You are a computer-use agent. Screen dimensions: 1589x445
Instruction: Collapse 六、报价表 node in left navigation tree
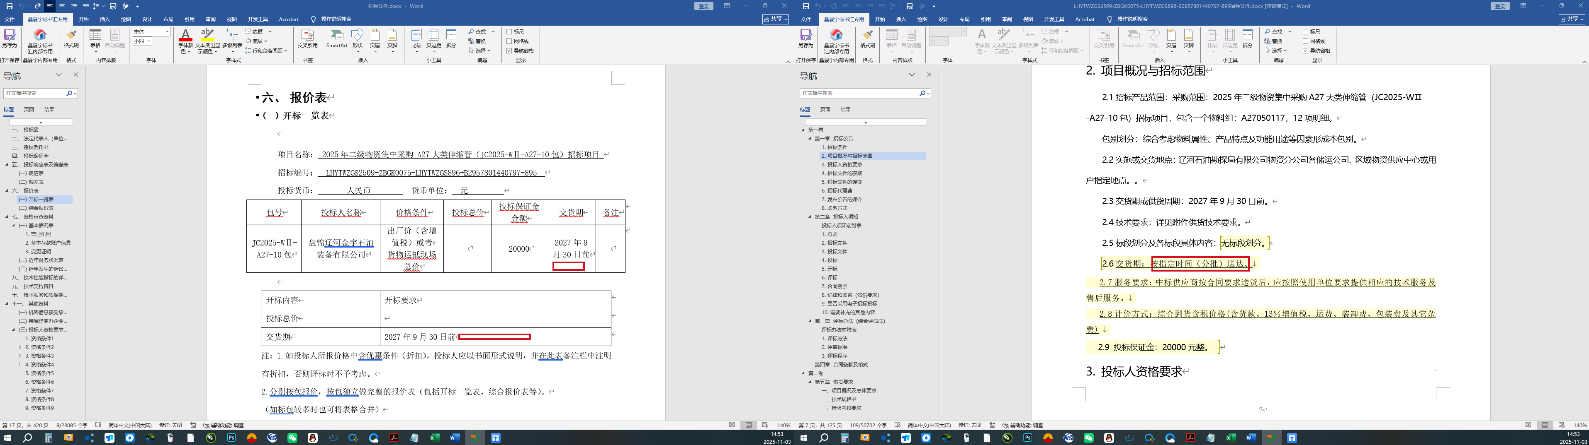tap(7, 191)
